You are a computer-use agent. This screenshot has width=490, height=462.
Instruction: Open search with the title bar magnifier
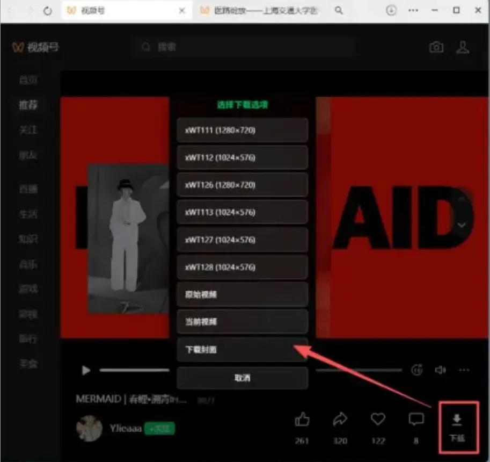click(339, 11)
